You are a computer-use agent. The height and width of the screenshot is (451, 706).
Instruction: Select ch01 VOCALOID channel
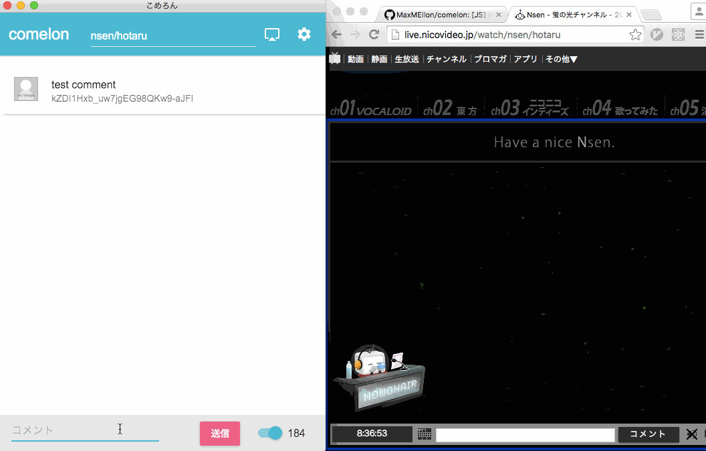tap(371, 108)
